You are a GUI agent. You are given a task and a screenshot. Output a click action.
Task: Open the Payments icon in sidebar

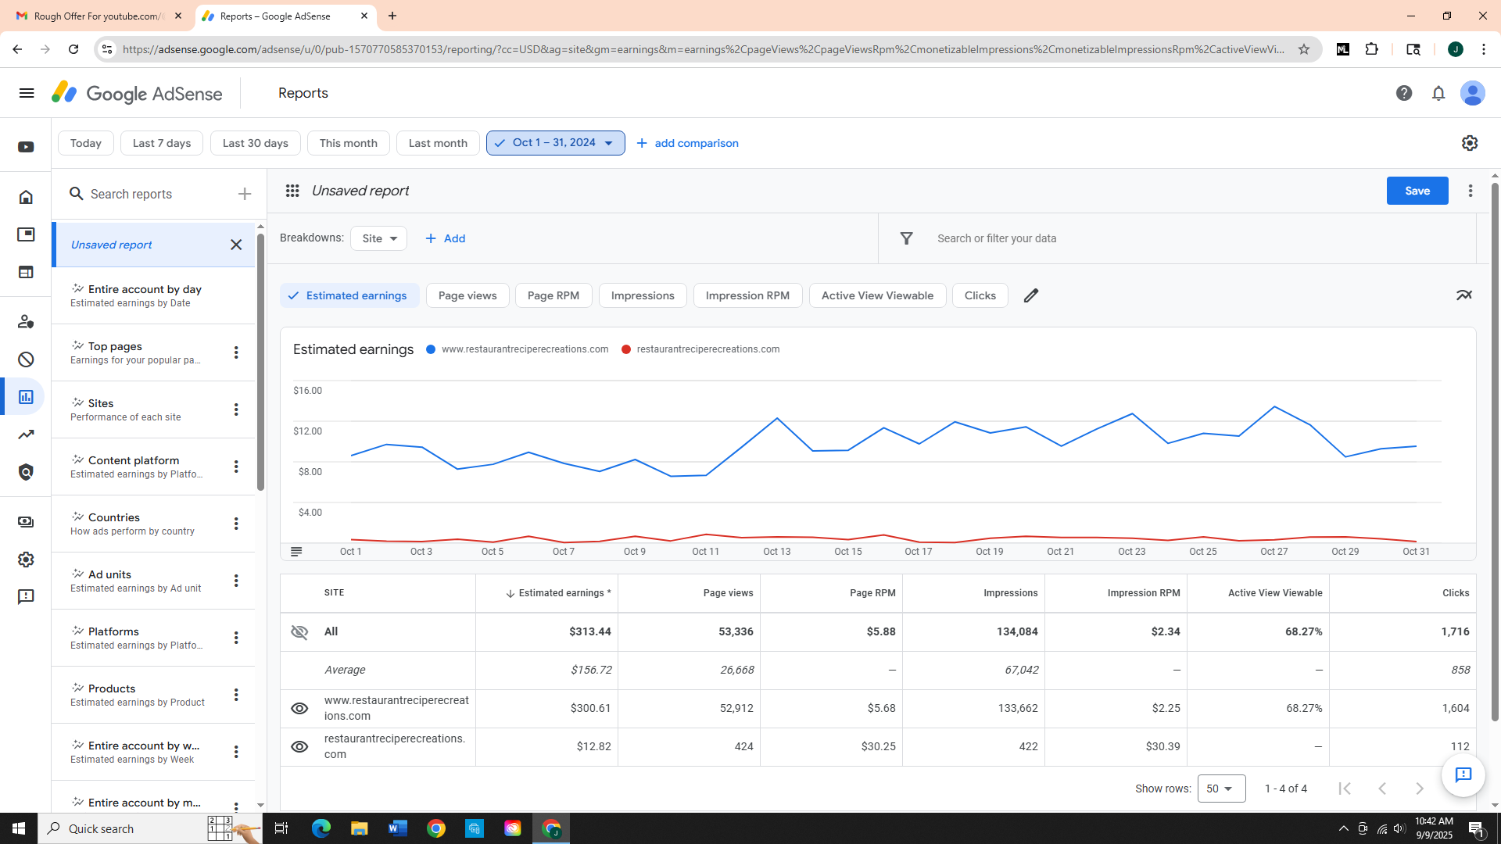pyautogui.click(x=26, y=522)
